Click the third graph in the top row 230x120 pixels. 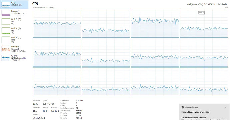point(155,23)
